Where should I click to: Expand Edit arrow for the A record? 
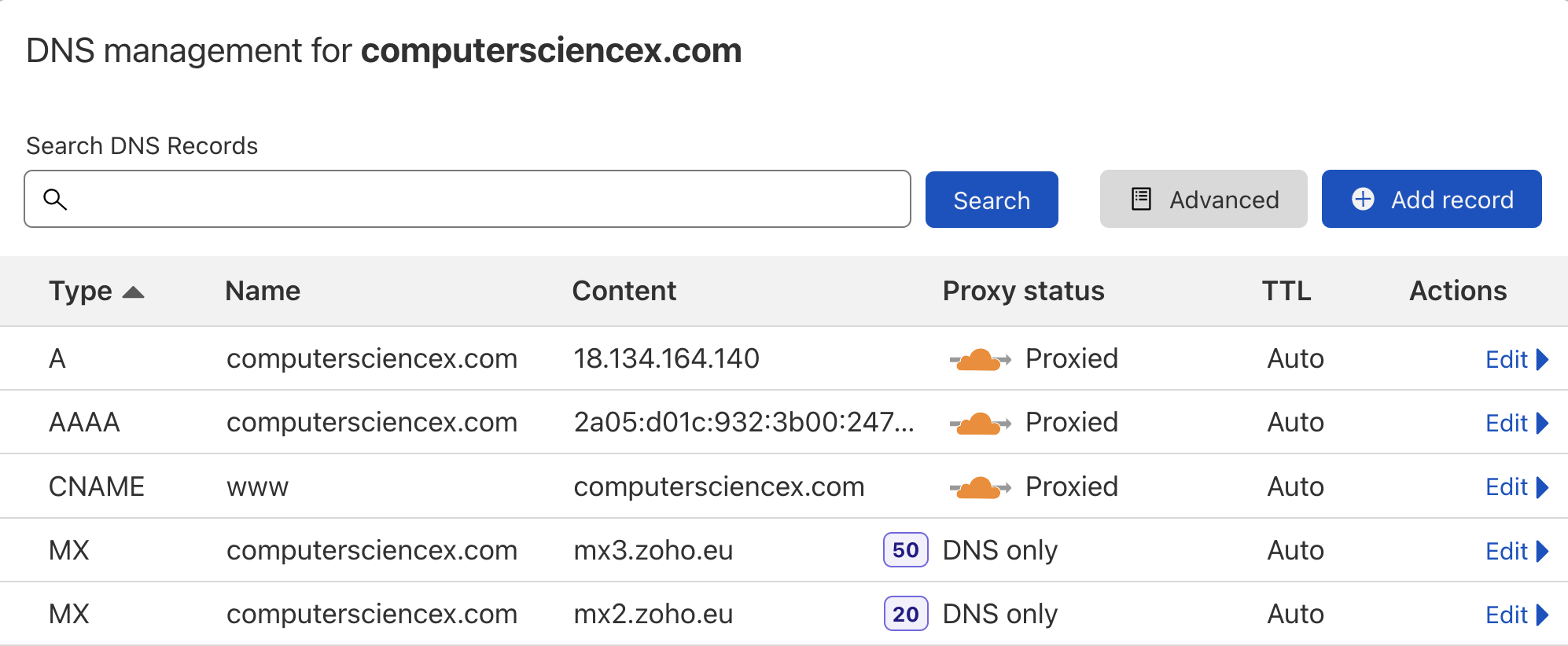coord(1542,359)
